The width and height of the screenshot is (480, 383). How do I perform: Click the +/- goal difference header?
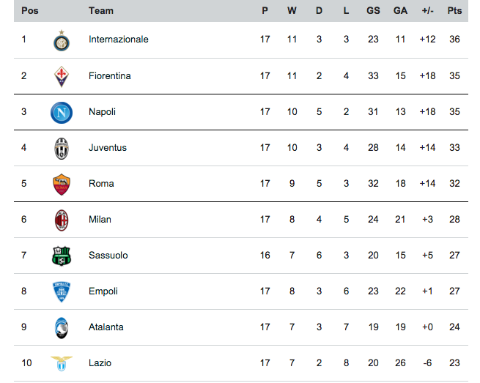pyautogui.click(x=427, y=11)
